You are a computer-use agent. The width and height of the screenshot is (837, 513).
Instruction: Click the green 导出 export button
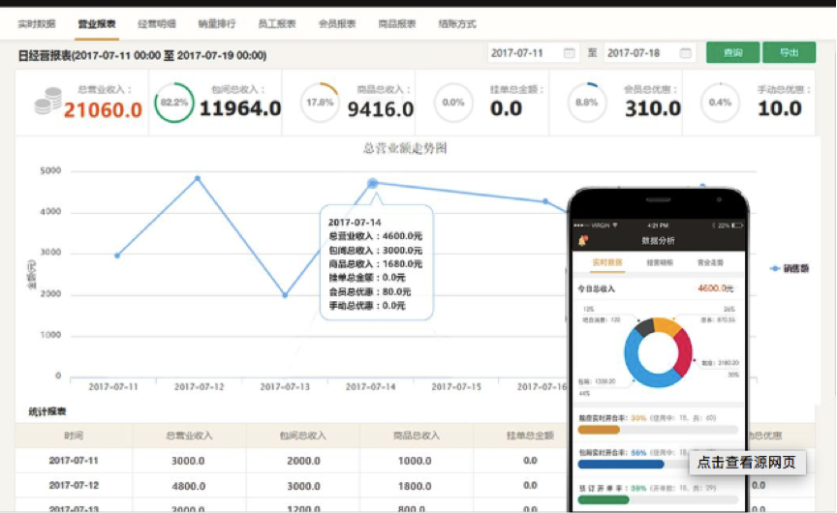[789, 52]
